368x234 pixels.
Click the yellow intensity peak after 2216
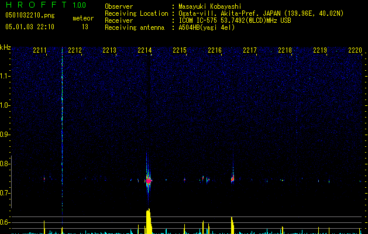point(232,225)
